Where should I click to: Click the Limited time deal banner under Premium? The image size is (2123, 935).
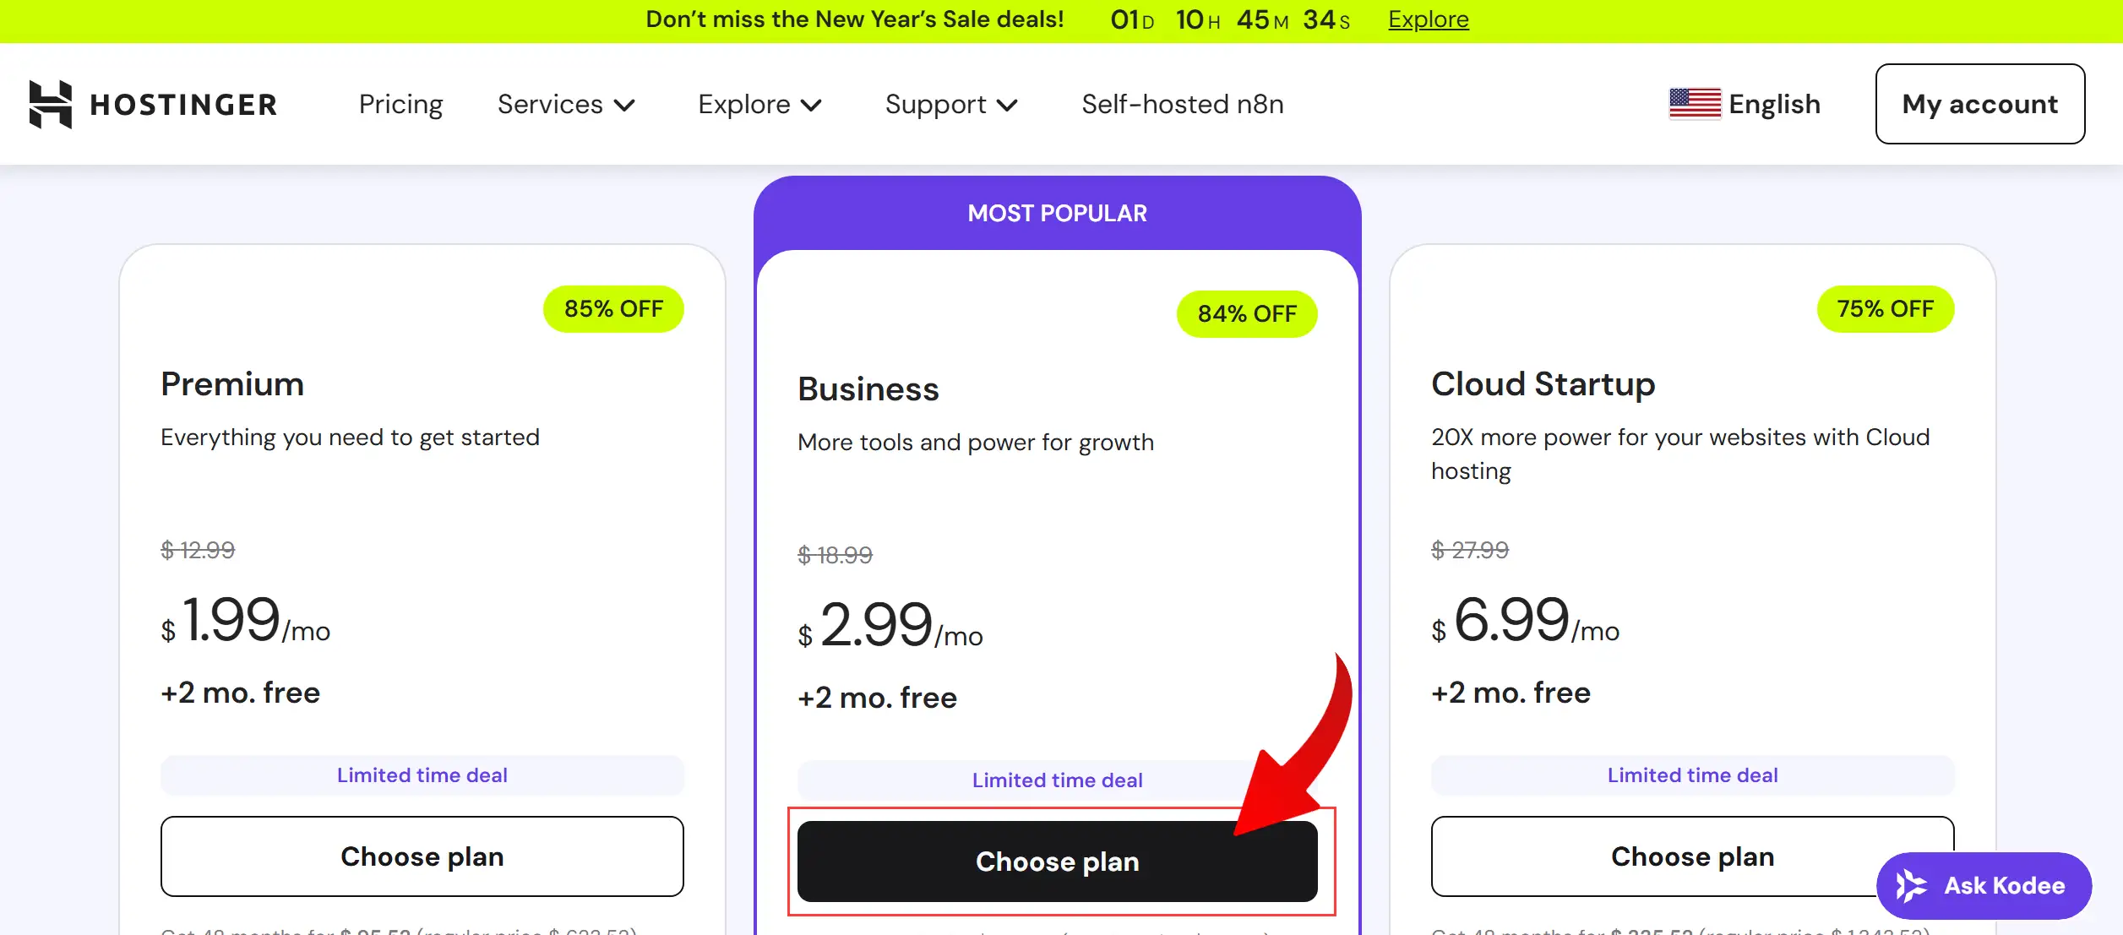click(x=422, y=775)
